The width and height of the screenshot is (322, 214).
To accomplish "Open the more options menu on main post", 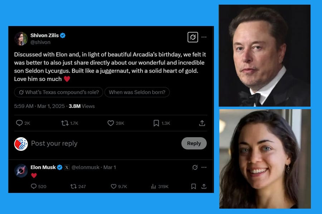I will pos(204,37).
